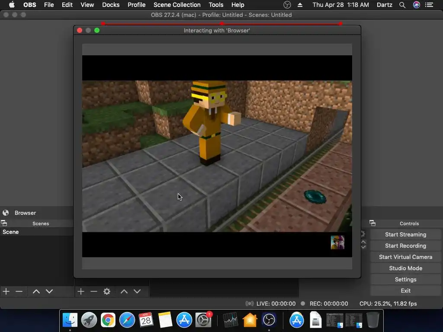Select the Scene item in Scenes list
This screenshot has width=443, height=332.
tap(37, 232)
